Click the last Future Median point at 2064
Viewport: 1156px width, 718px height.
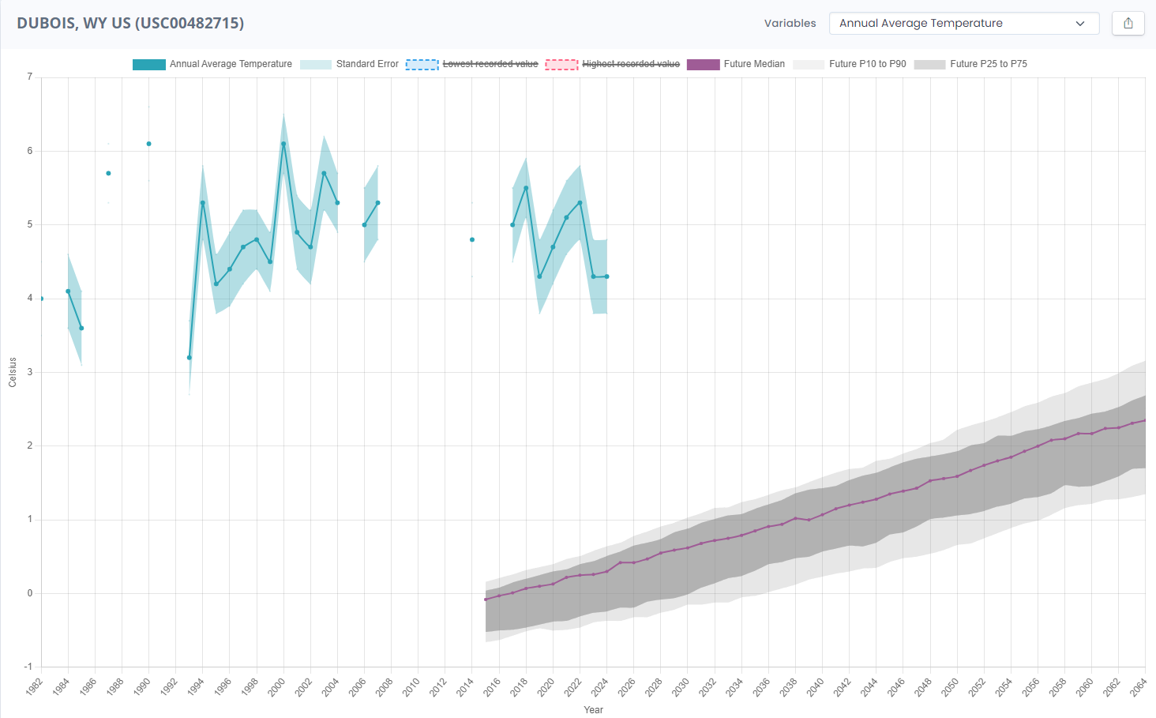pos(1145,420)
